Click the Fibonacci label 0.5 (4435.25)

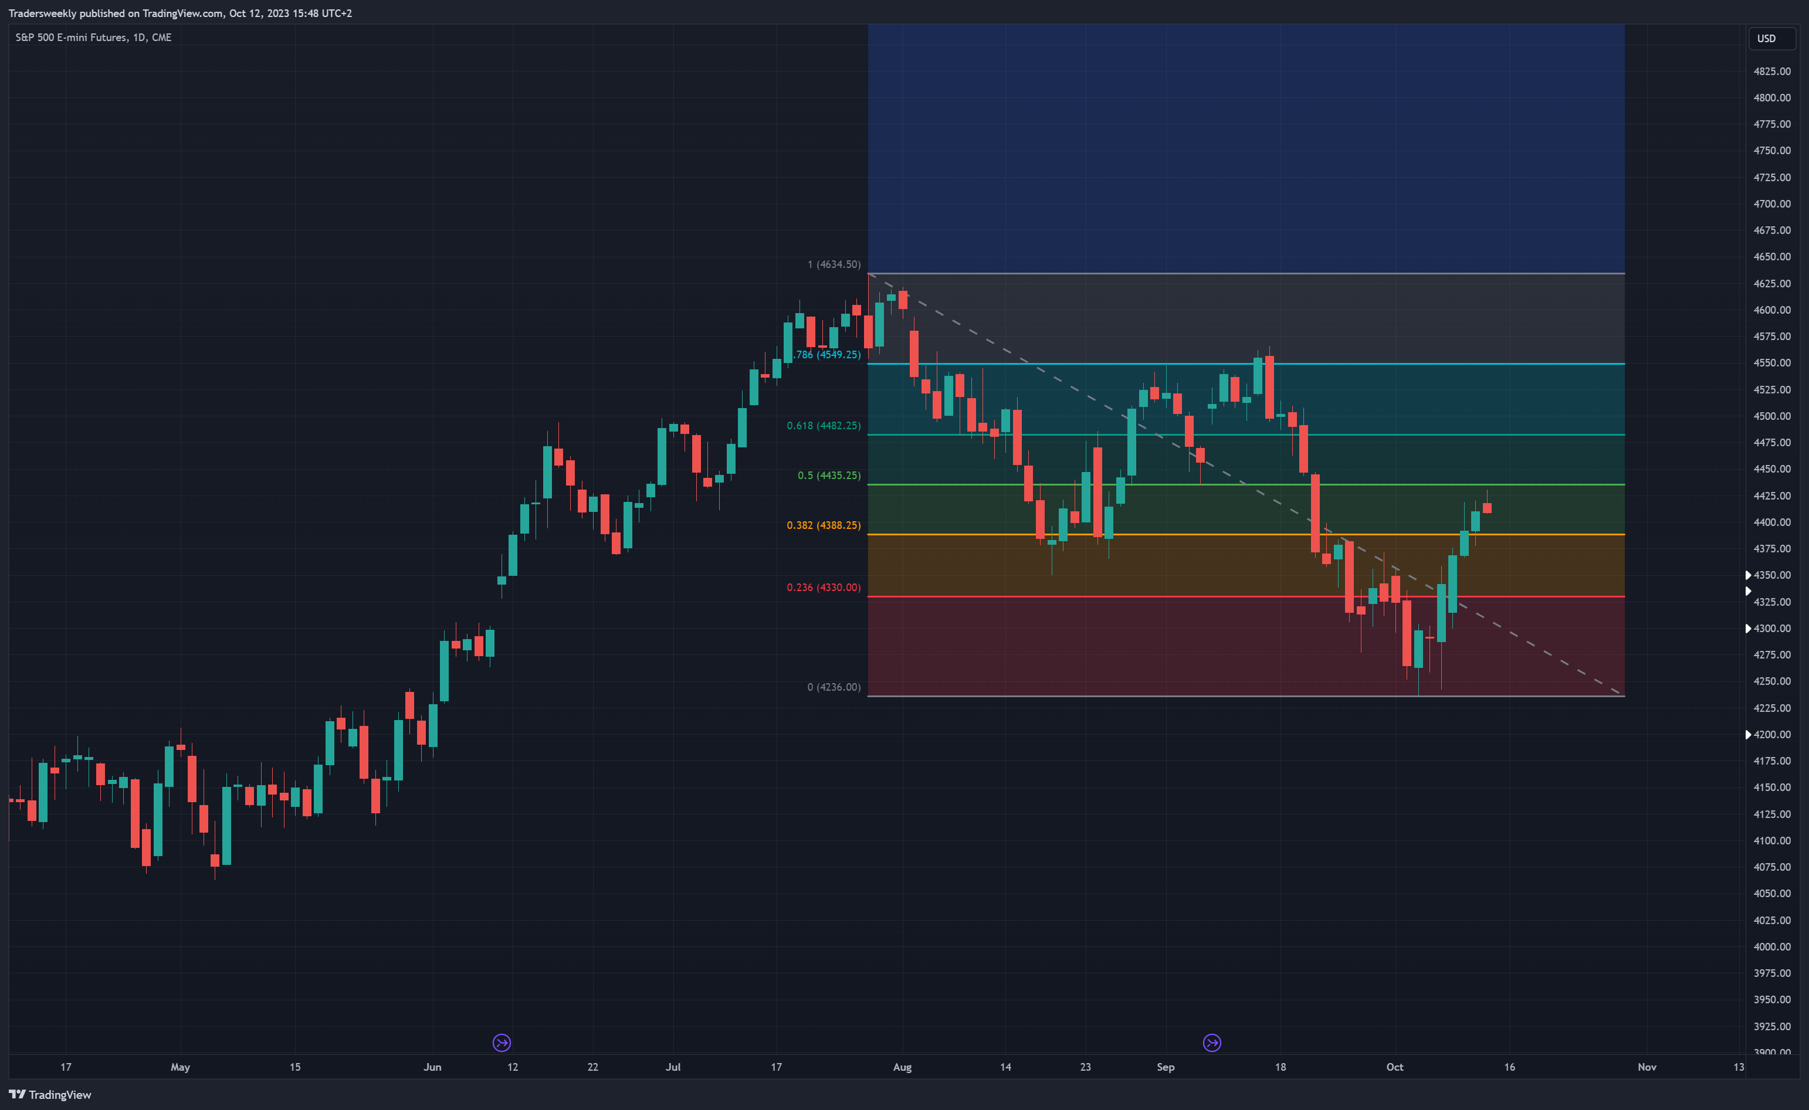pos(829,476)
